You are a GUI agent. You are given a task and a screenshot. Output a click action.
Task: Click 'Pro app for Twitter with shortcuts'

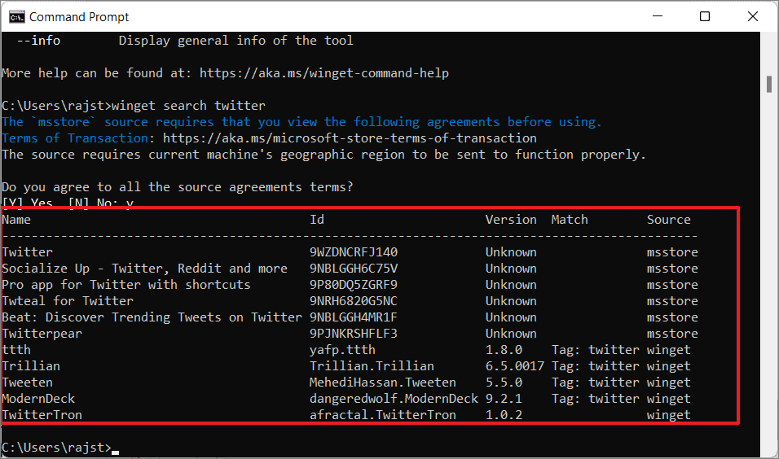point(126,285)
